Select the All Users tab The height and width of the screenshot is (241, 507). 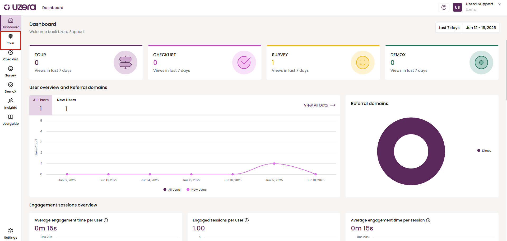41,105
